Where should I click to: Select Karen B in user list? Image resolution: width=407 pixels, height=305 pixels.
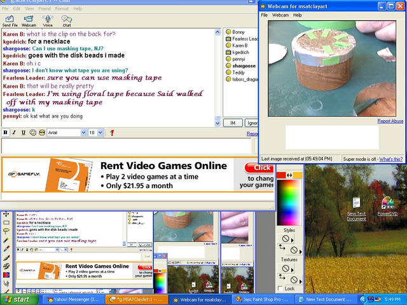(237, 45)
